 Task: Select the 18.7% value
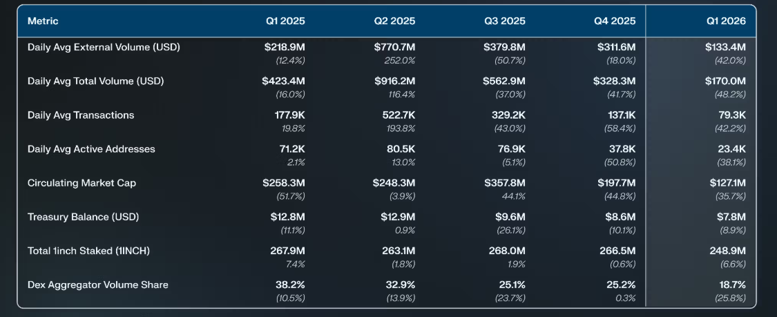click(x=732, y=285)
